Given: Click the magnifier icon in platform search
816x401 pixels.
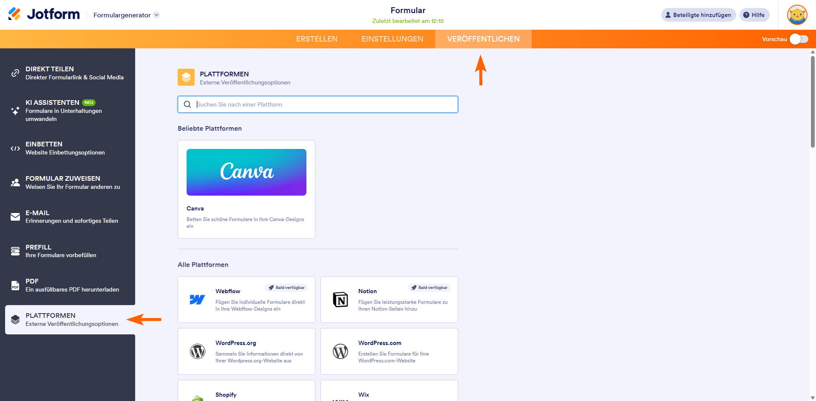Looking at the screenshot, I should (187, 104).
